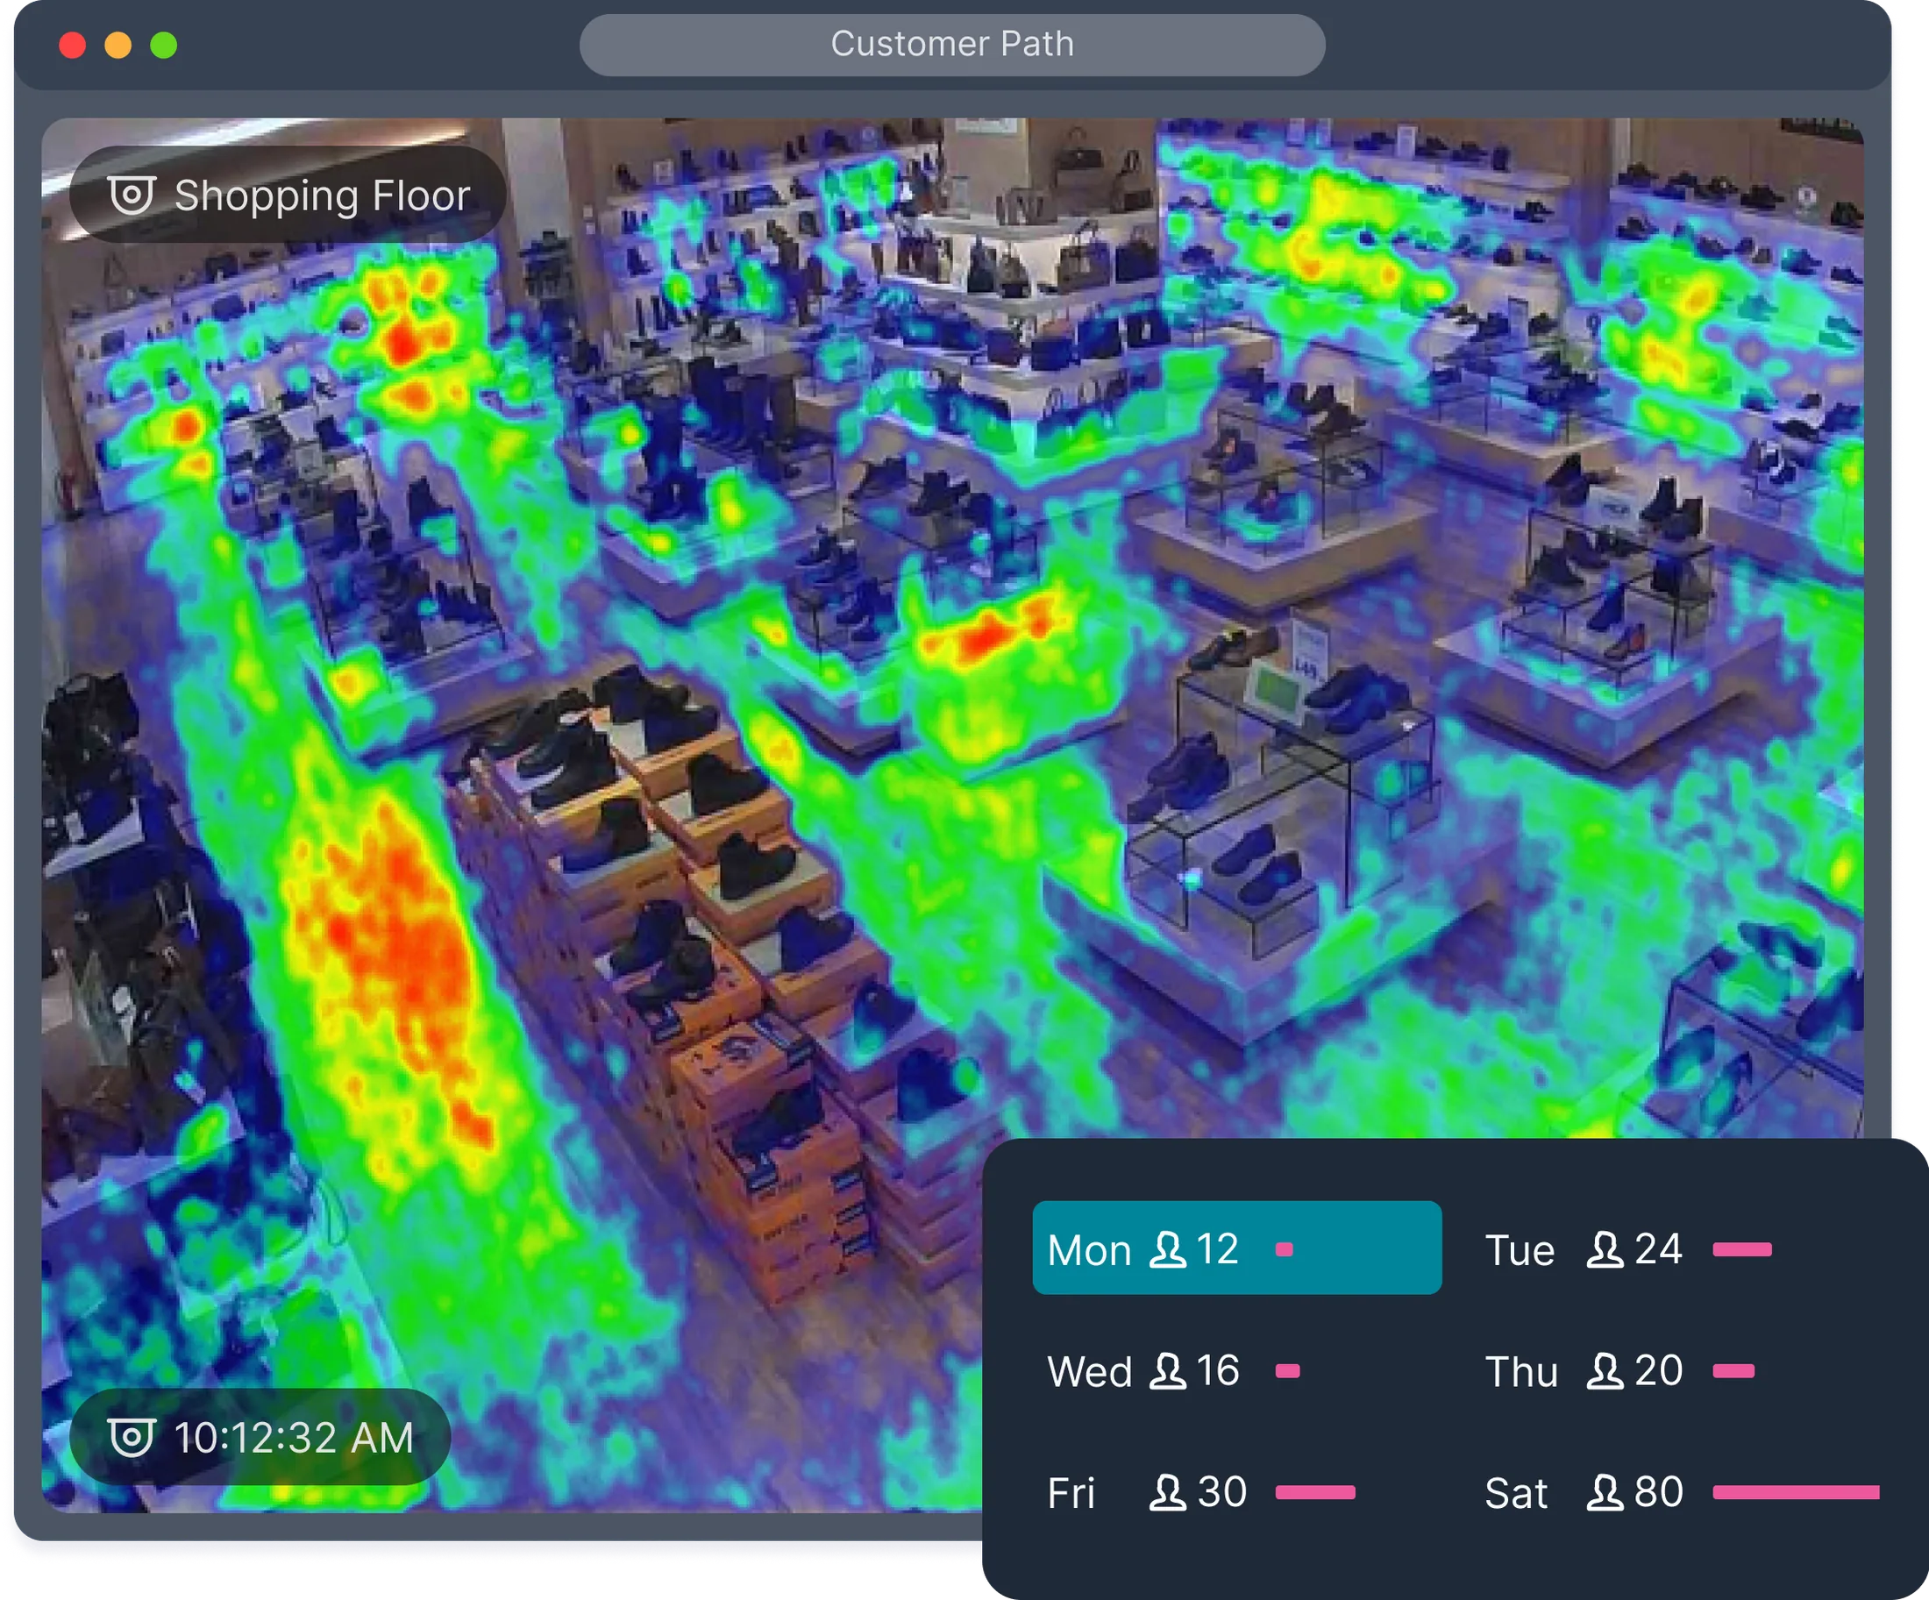
Task: Click the pink Fri traffic bar
Action: tap(1315, 1492)
